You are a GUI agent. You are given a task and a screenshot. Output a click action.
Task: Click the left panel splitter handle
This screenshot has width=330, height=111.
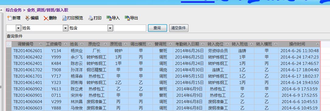(x=1, y=87)
